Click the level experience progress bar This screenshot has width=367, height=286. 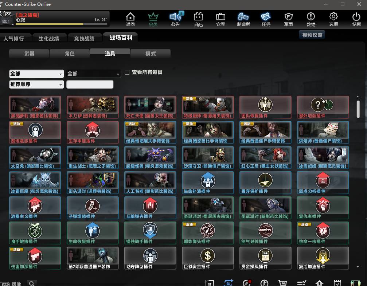pos(62,24)
